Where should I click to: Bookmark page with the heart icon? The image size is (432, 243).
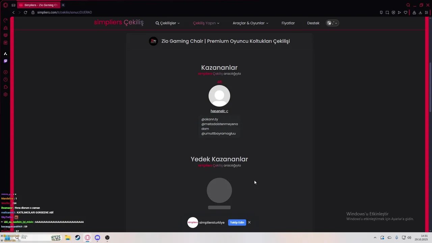[x=405, y=12]
